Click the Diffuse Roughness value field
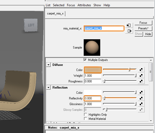This screenshot has height=133, width=155. 93,81
